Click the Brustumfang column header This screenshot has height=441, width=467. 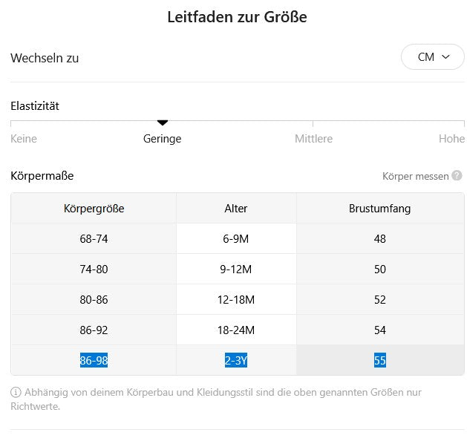(x=379, y=209)
